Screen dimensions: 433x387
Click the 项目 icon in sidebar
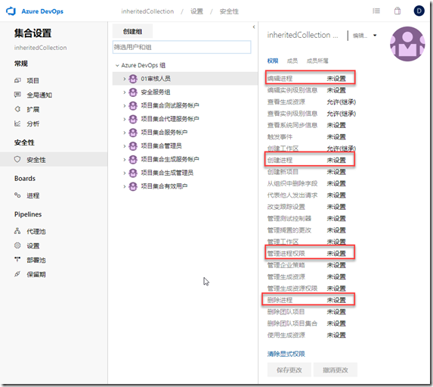[17, 80]
